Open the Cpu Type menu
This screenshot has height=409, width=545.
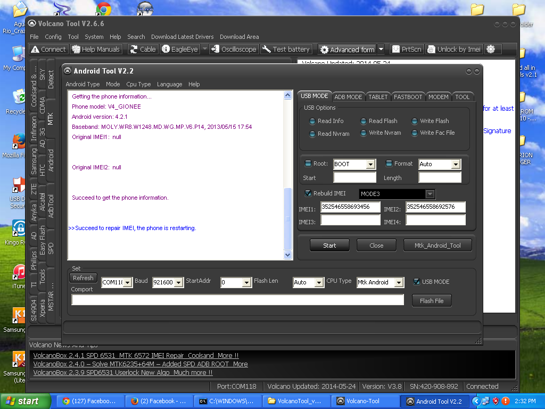138,84
